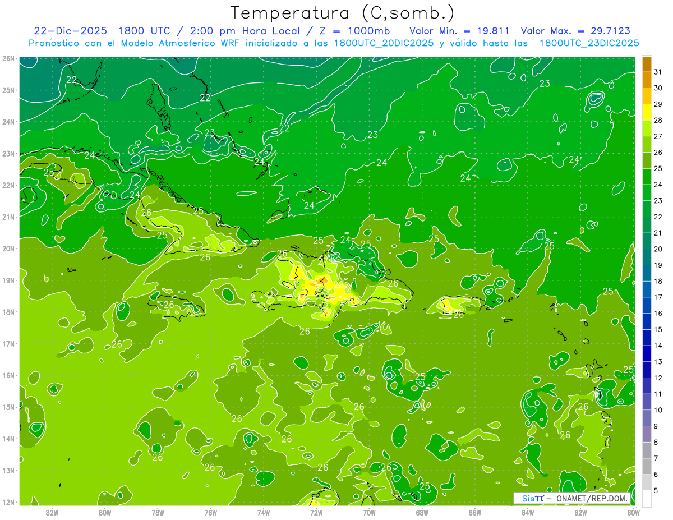Click the legend scale value "5"
The width and height of the screenshot is (673, 520).
(656, 490)
